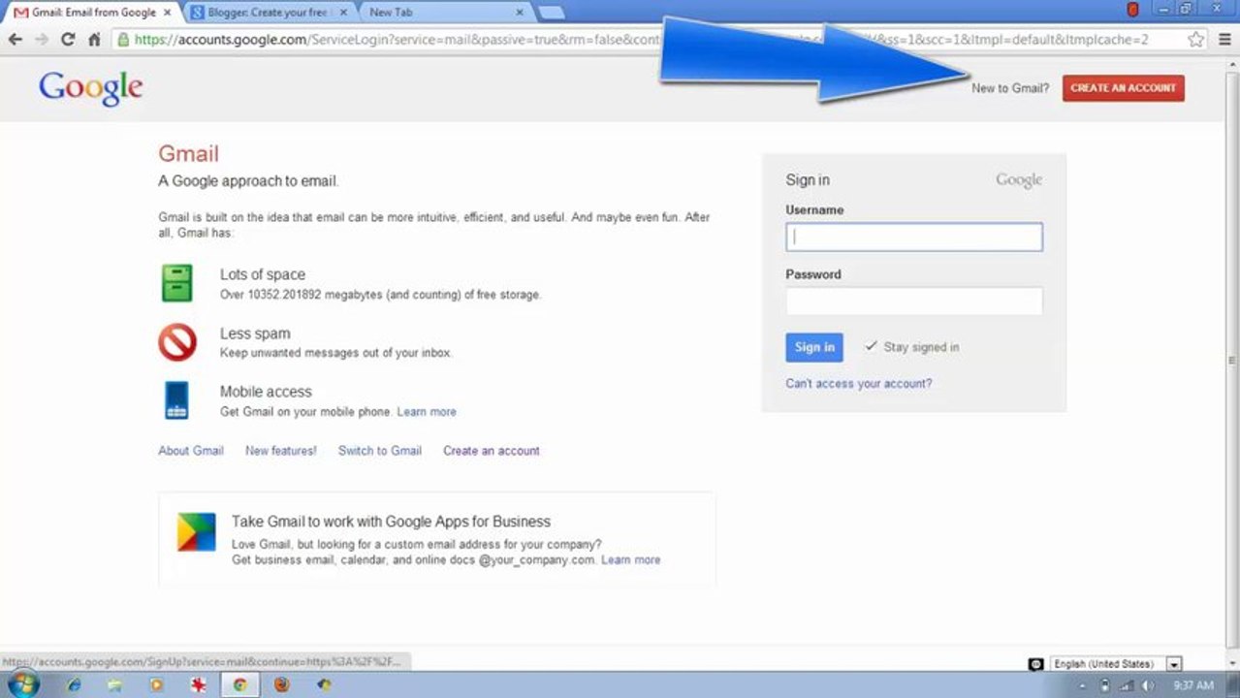
Task: Click the Less spam heading
Action: pos(255,333)
